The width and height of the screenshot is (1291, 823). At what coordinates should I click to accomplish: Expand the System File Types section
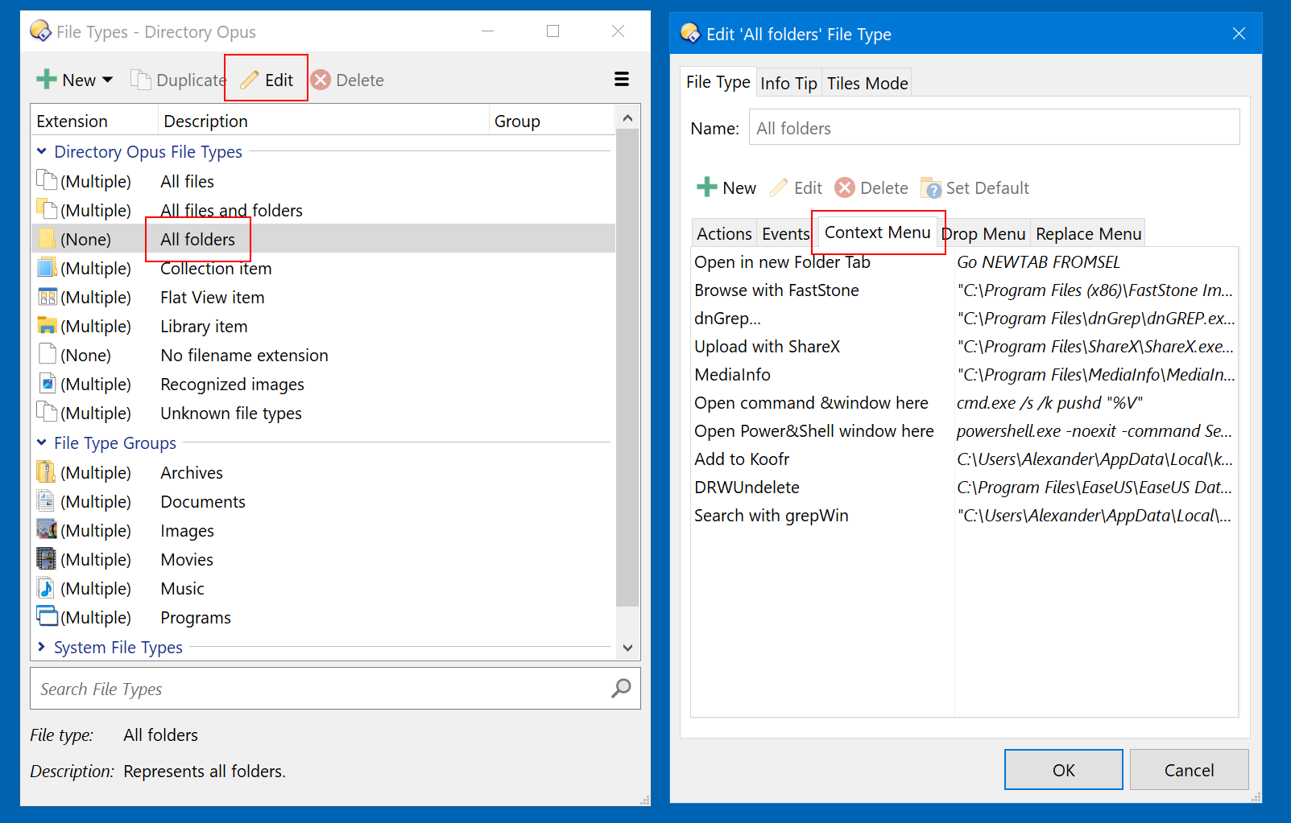point(42,647)
